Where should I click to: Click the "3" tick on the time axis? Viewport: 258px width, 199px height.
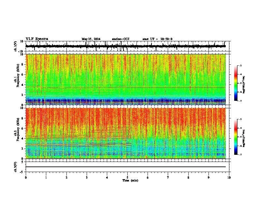[x=87, y=178]
